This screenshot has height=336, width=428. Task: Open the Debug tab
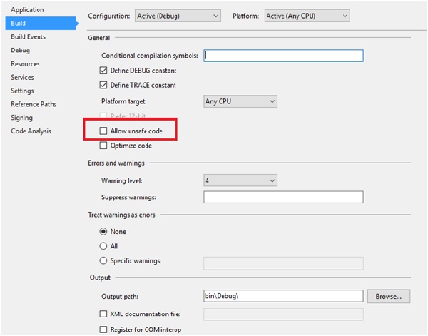(x=21, y=51)
